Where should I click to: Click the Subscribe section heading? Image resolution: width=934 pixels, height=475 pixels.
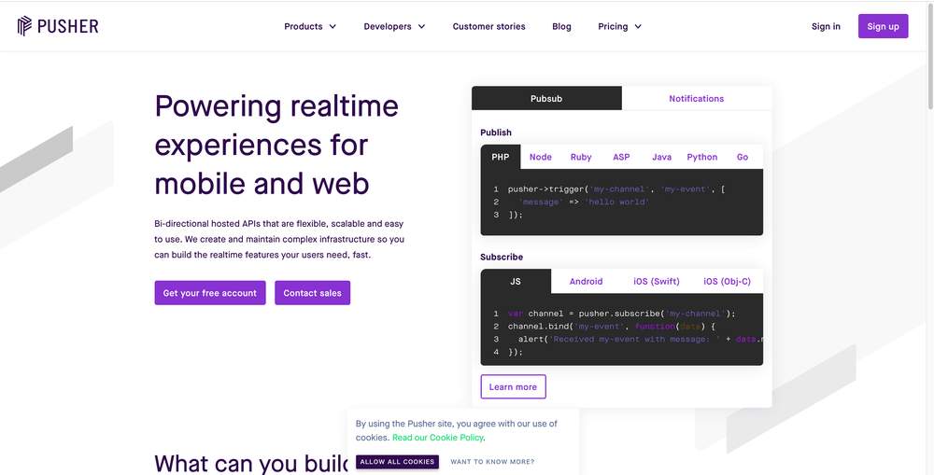502,258
